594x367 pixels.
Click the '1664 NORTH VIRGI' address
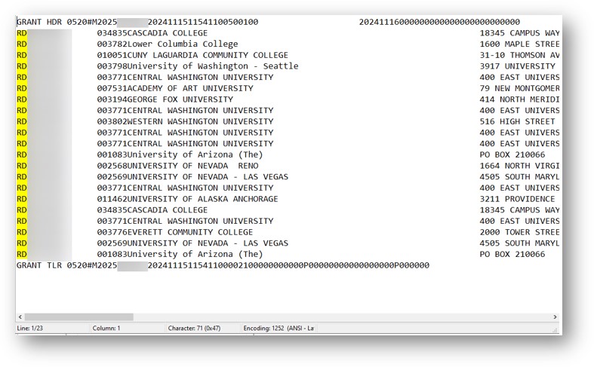click(520, 166)
